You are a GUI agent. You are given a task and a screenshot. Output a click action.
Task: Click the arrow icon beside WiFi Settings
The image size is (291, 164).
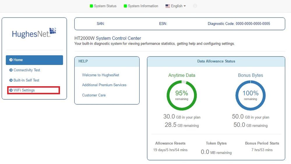click(x=11, y=90)
